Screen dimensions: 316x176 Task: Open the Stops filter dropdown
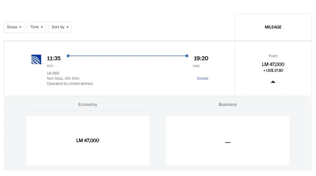tap(14, 27)
